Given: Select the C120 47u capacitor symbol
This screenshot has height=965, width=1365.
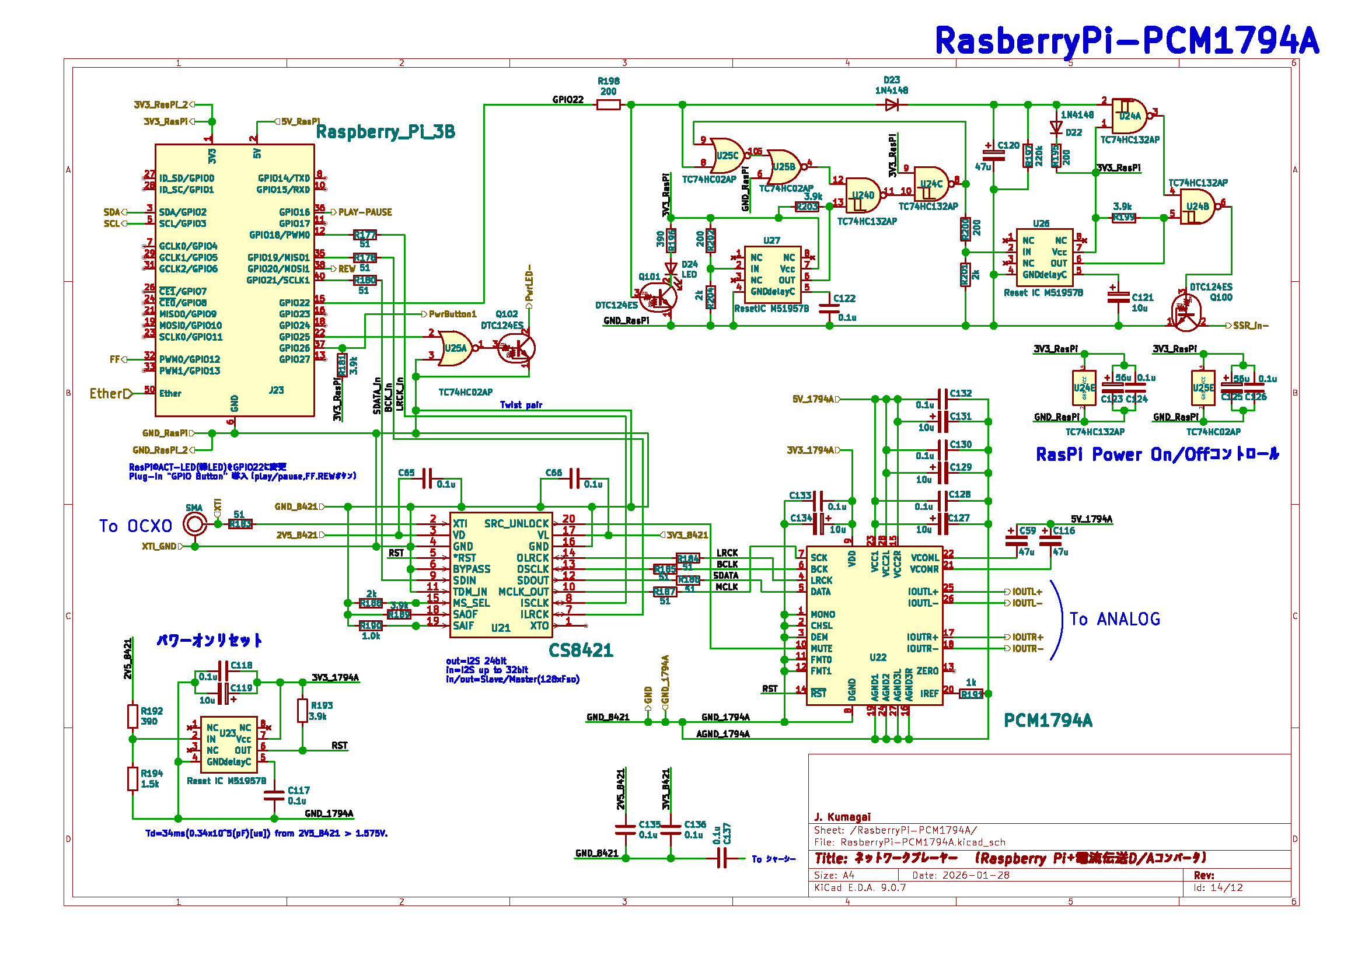Looking at the screenshot, I should pos(994,155).
